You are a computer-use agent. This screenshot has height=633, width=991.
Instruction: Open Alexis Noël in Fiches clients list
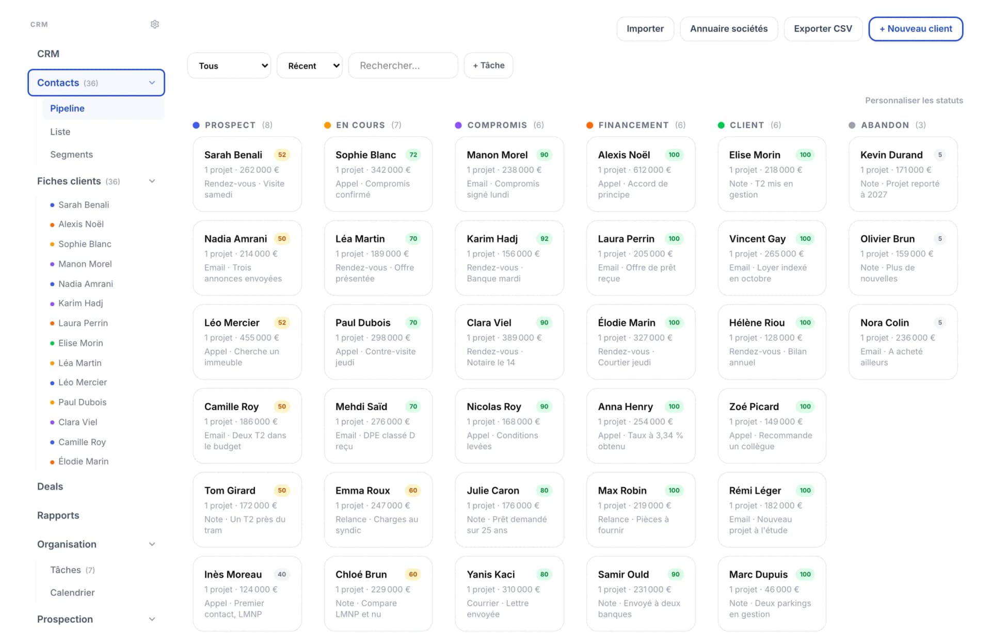(81, 224)
